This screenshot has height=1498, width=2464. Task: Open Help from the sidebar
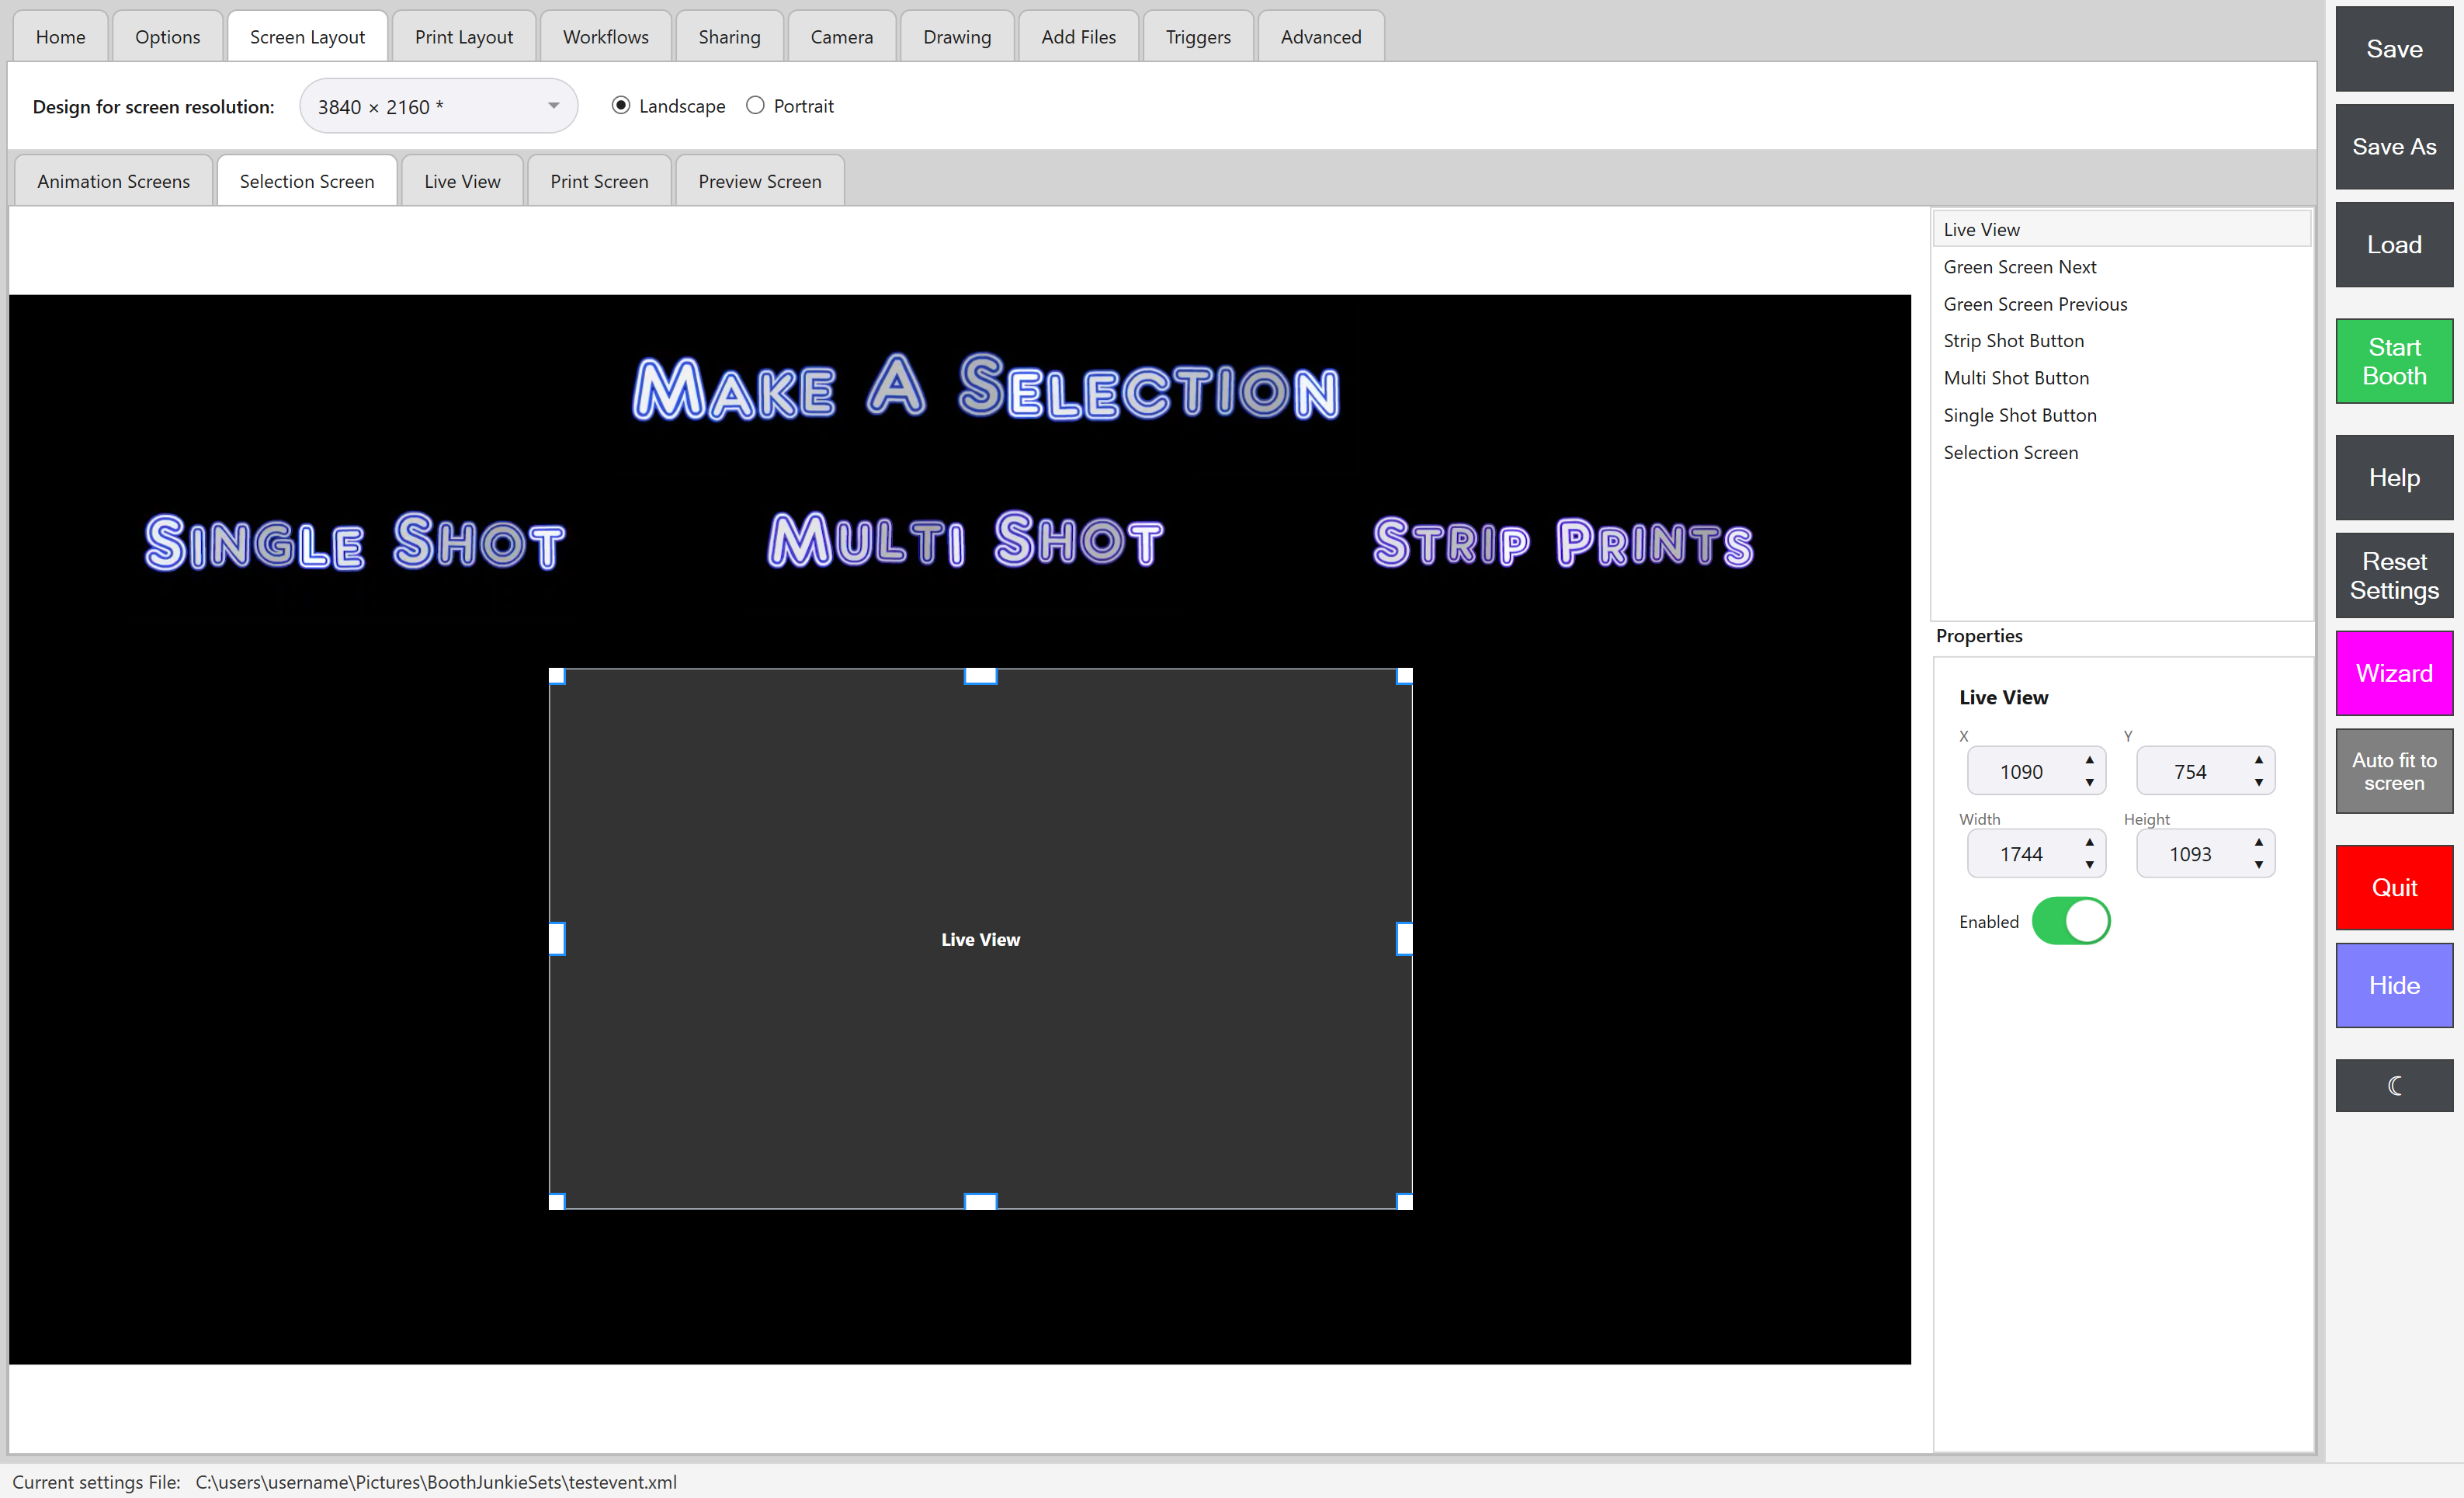coord(2393,478)
